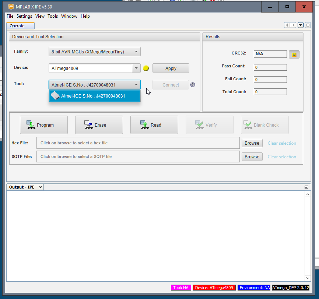Open the View menu
Image resolution: width=319 pixels, height=299 pixels.
click(40, 16)
